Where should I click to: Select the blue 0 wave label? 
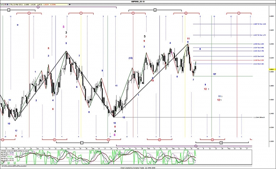18,25
